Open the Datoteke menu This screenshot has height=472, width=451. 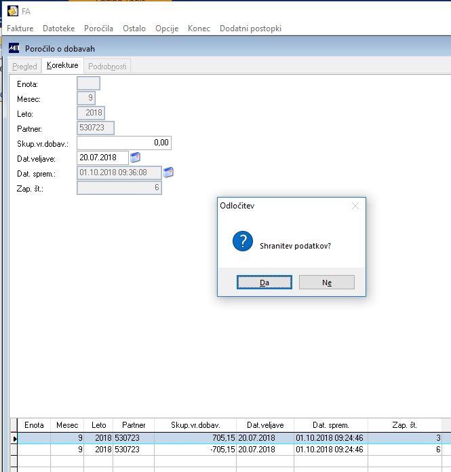pyautogui.click(x=58, y=29)
